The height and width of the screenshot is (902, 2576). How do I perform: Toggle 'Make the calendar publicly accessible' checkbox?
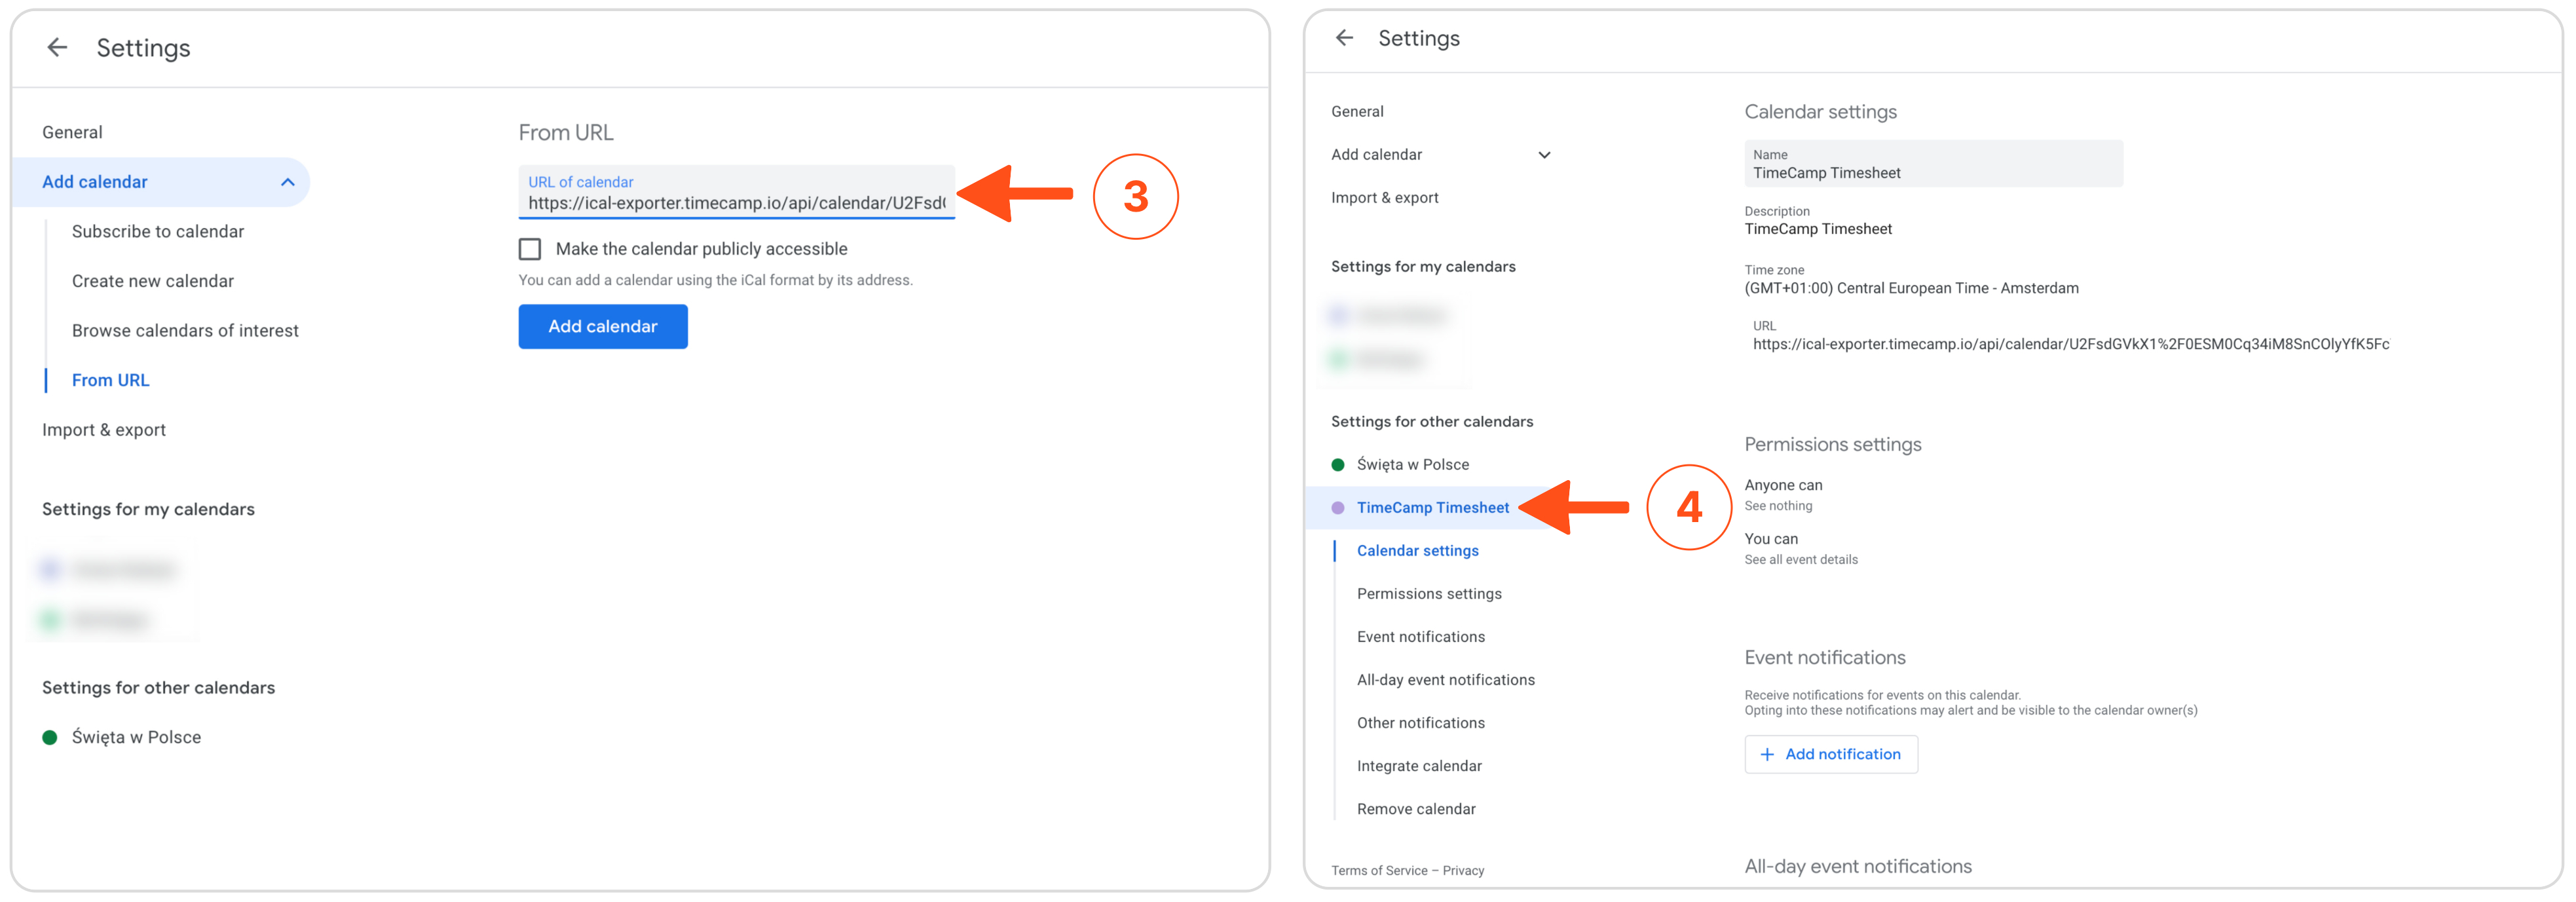pos(530,248)
